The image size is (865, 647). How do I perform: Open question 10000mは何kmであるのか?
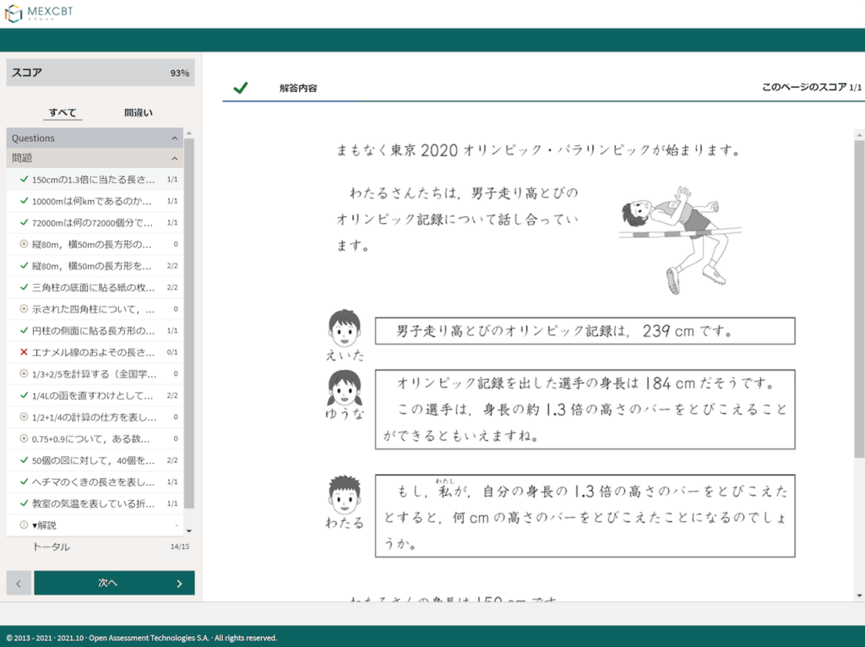[95, 201]
